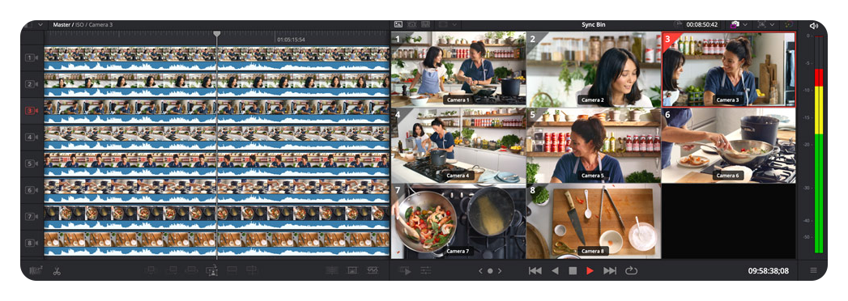Select the Smart Insert edit icon
The height and width of the screenshot is (301, 848).
[x=151, y=271]
